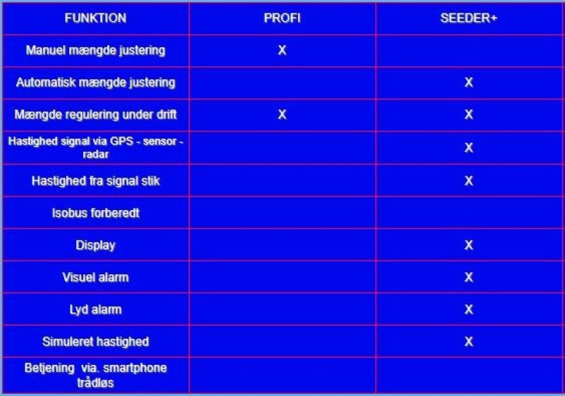Click the Manuel mængde justering row label

coord(95,50)
